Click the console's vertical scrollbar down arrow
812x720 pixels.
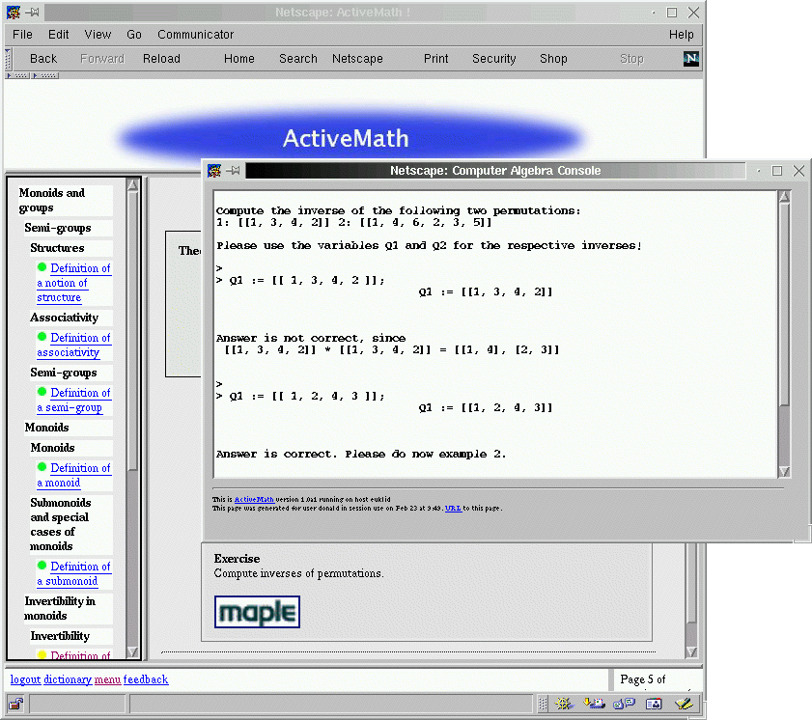coord(784,471)
